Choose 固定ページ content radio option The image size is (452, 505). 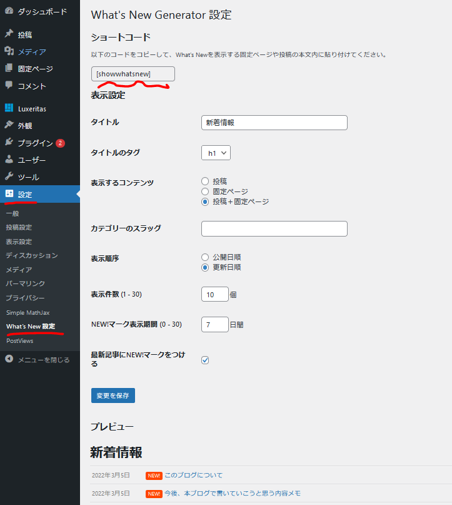pyautogui.click(x=205, y=191)
